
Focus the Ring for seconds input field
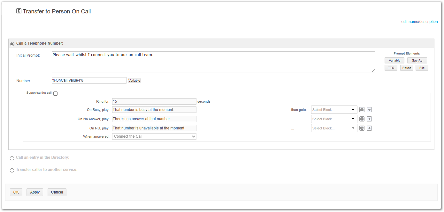[154, 101]
